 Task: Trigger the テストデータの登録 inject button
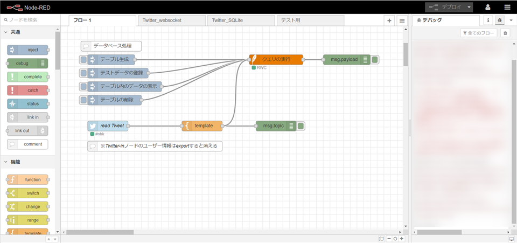(84, 73)
